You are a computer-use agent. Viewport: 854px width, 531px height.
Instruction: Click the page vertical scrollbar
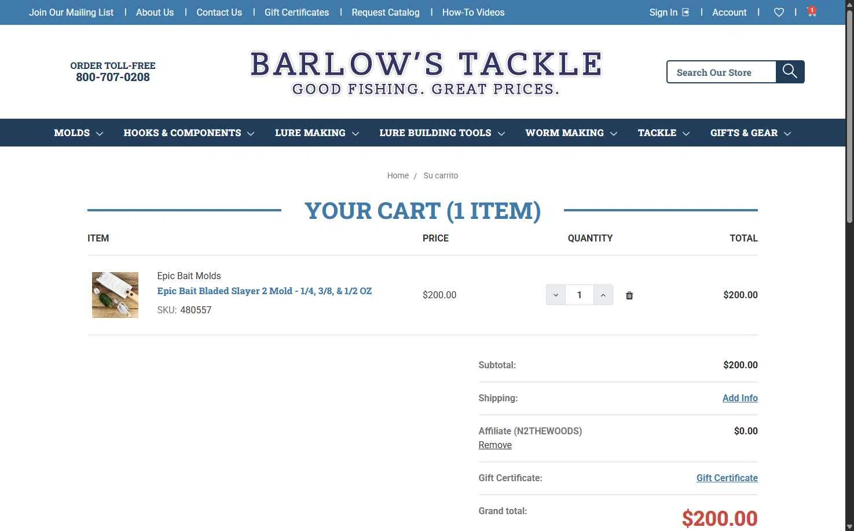849,265
